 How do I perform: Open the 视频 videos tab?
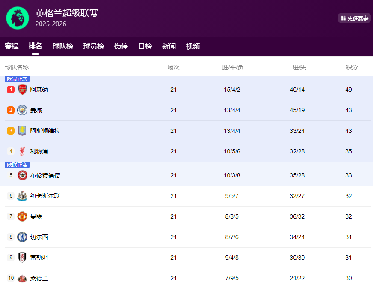coord(193,46)
